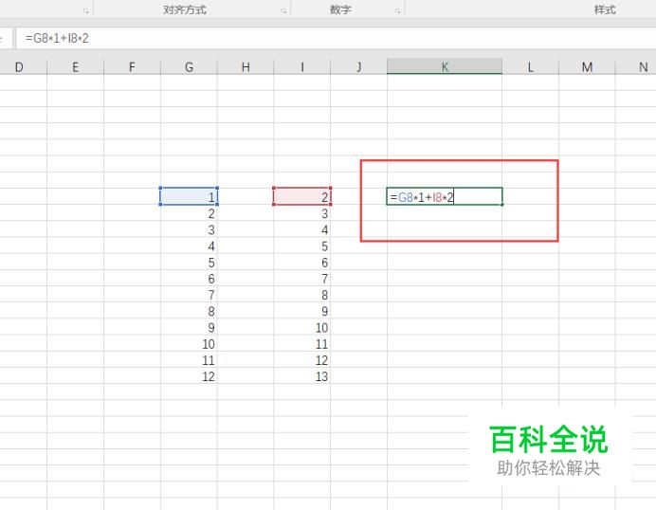
Task: Click column G cell containing 5
Action: [189, 263]
